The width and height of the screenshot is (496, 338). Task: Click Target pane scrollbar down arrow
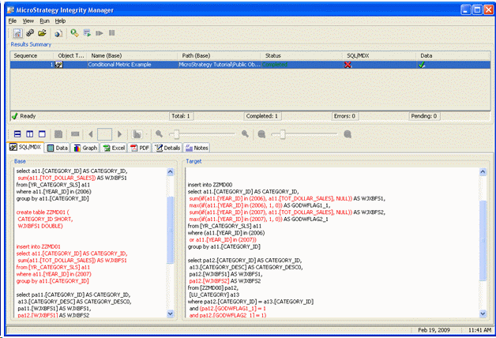click(483, 314)
